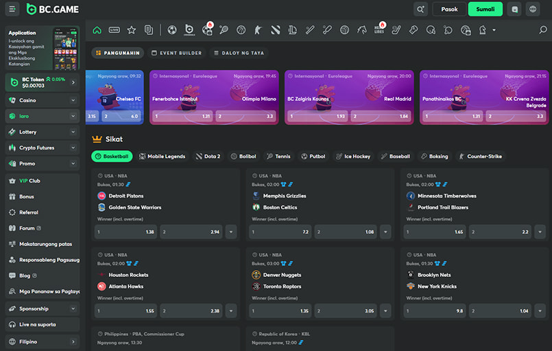The height and width of the screenshot is (351, 552).
Task: Click the green Sumali sign-up button
Action: click(x=485, y=10)
